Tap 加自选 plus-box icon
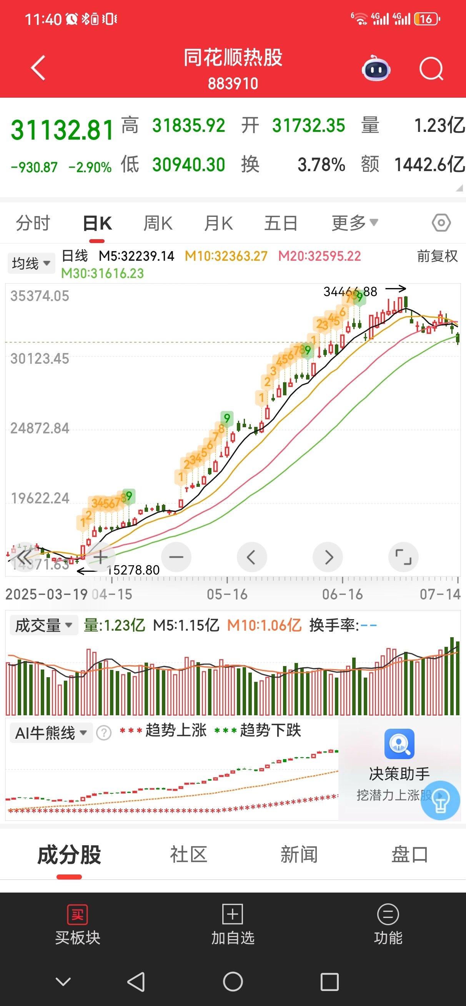This screenshot has height=1006, width=466. 233,914
